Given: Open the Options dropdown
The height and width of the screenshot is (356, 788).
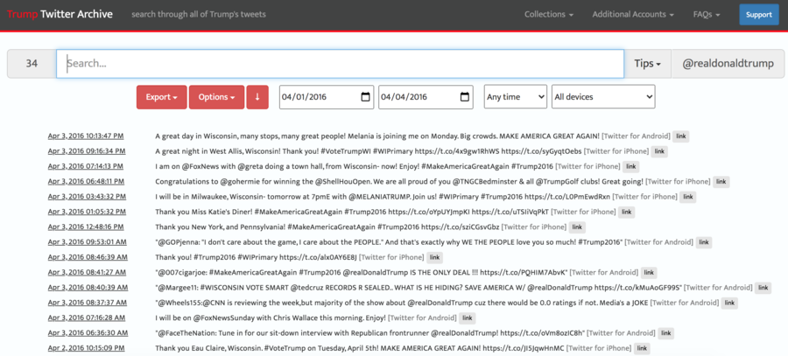Looking at the screenshot, I should coord(216,97).
